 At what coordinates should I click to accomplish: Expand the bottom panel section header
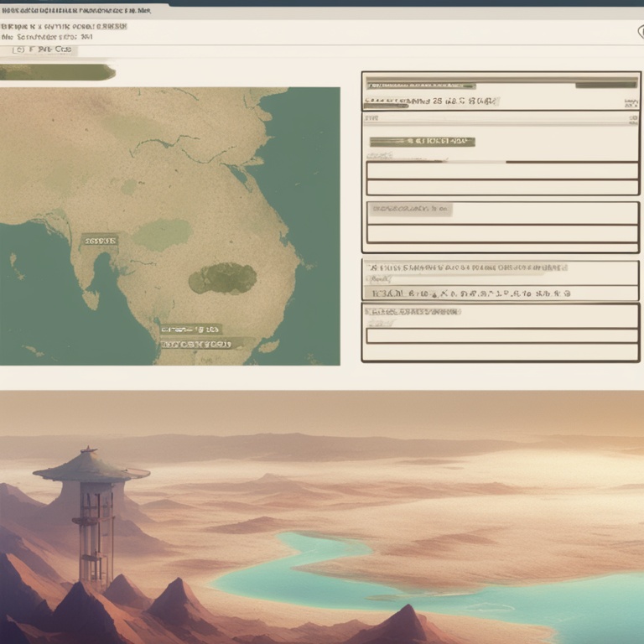(x=413, y=311)
